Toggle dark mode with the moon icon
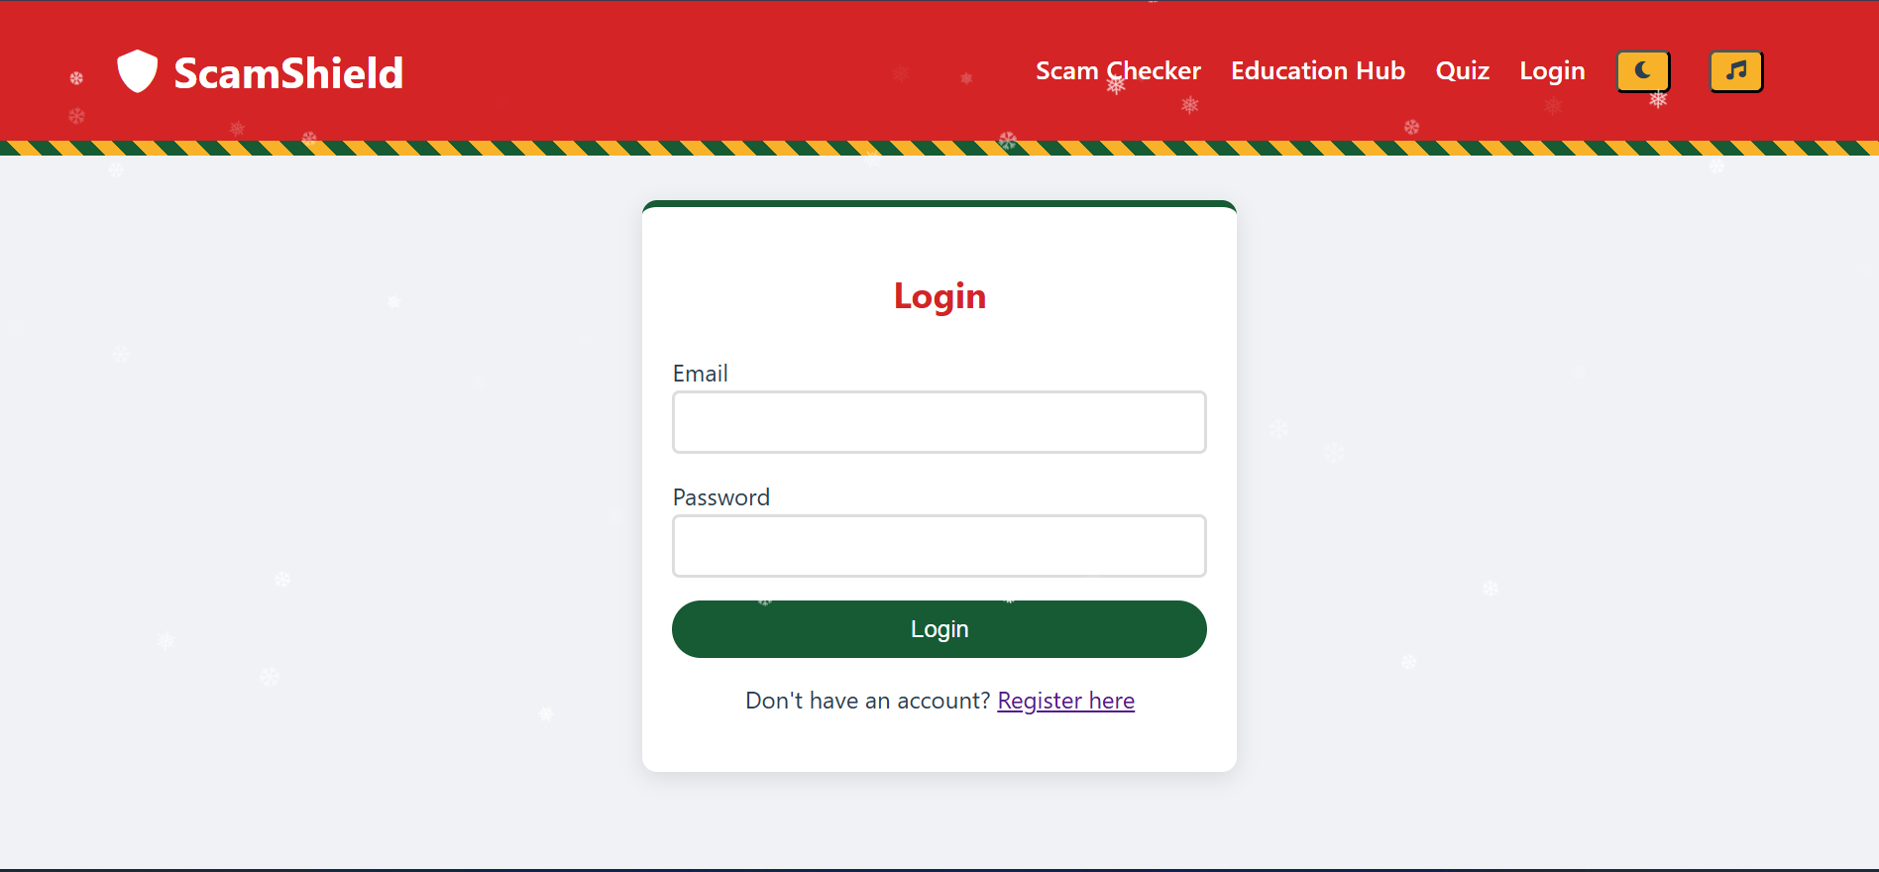This screenshot has height=872, width=1879. click(x=1643, y=71)
